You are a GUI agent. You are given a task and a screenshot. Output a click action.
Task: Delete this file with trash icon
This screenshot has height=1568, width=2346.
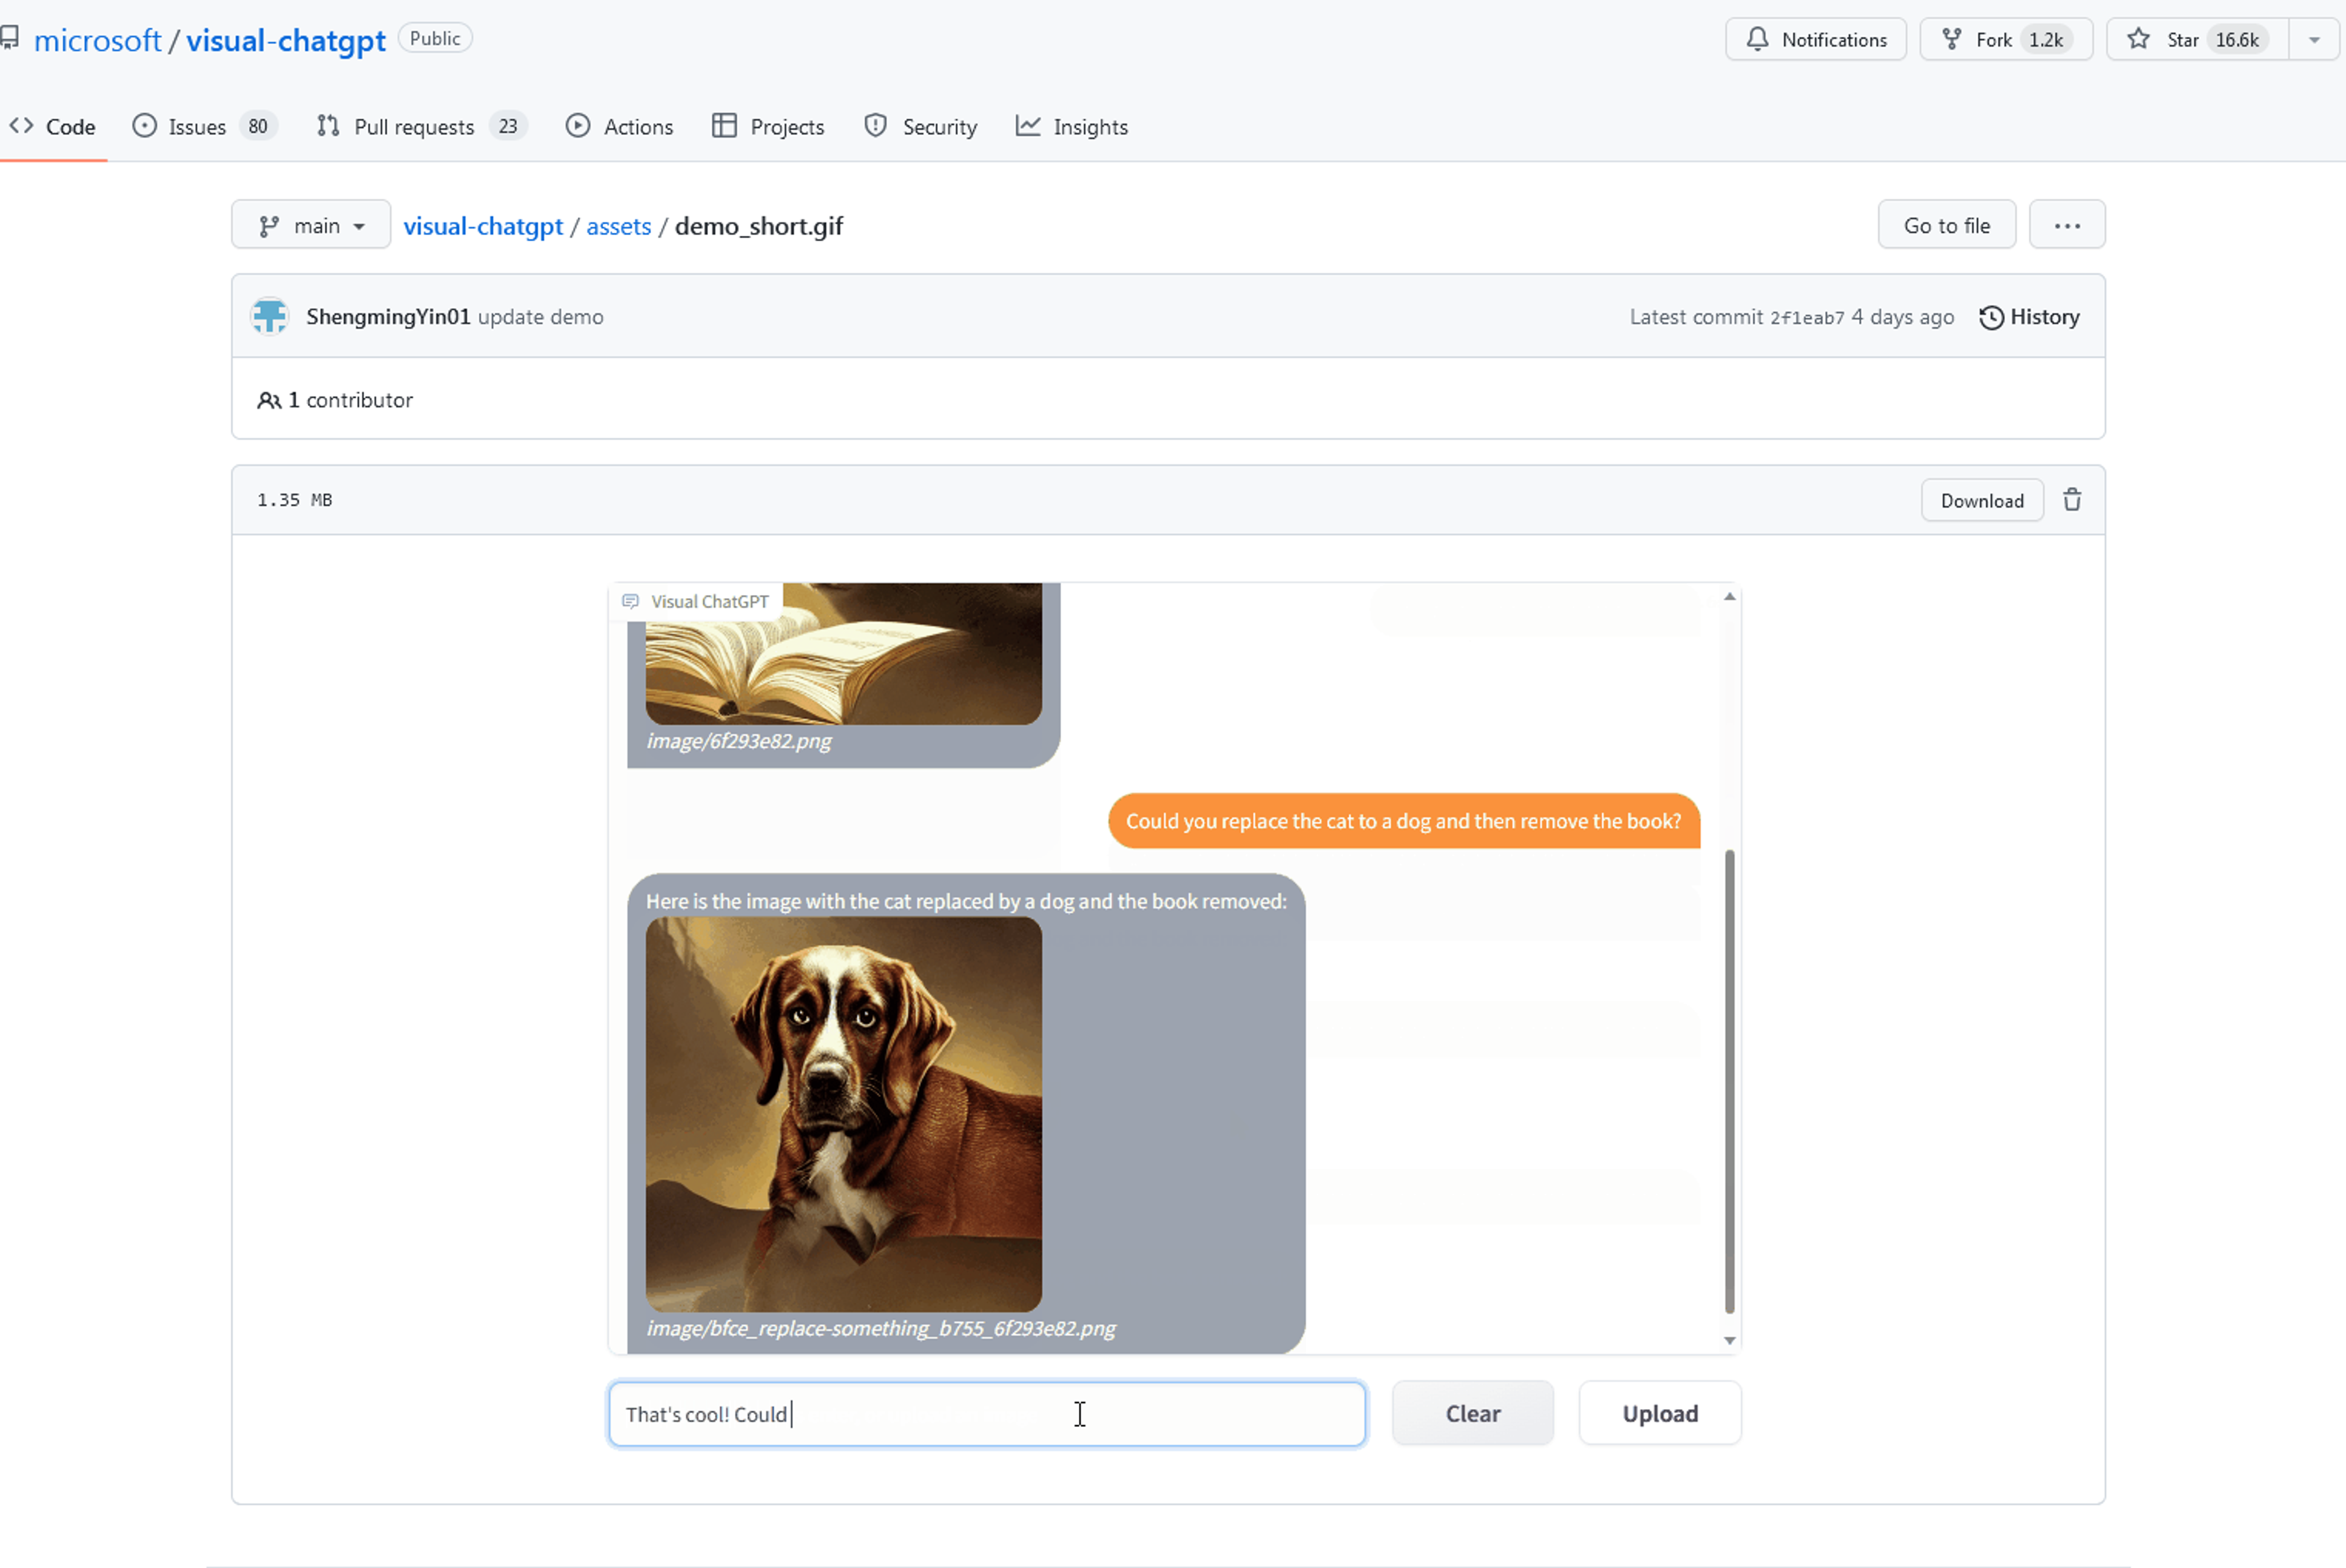click(2072, 500)
